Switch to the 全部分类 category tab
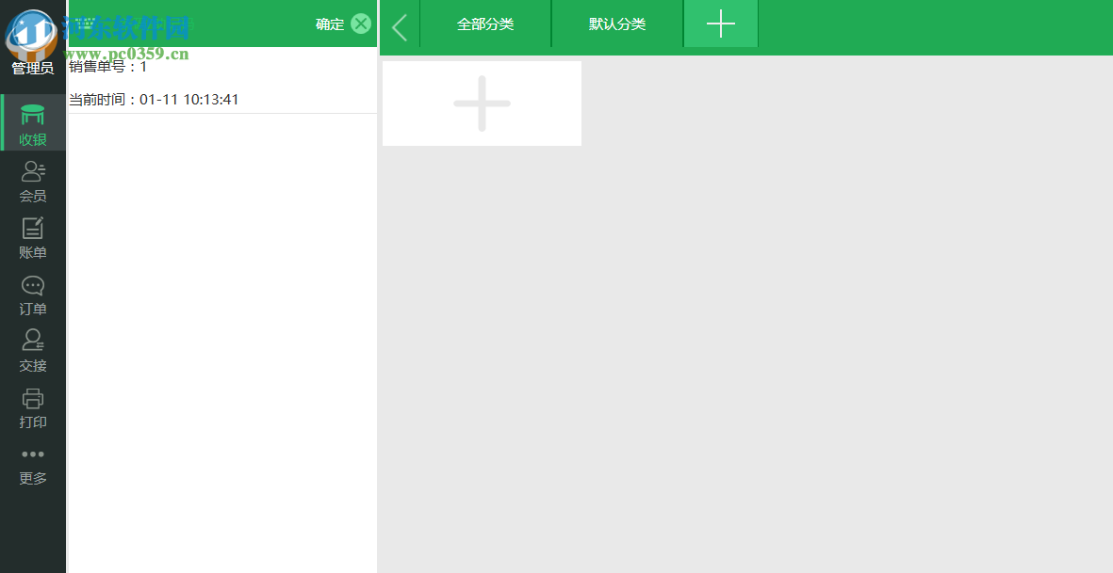 pos(485,24)
